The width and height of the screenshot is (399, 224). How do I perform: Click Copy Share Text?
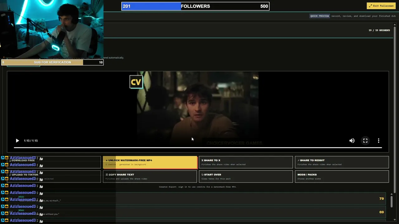150,176
